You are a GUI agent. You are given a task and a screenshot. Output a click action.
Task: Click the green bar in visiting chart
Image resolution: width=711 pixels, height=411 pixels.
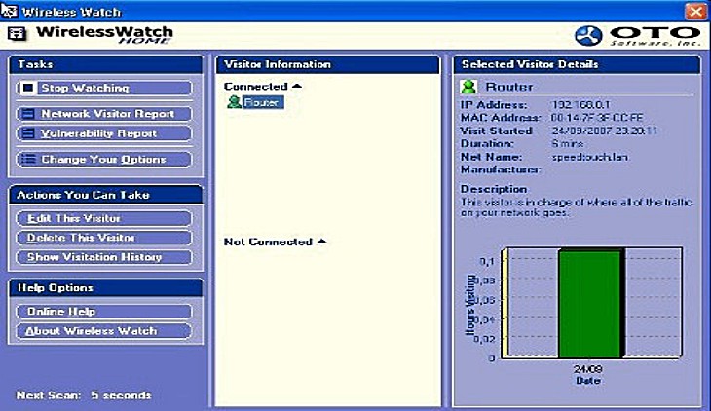589,304
